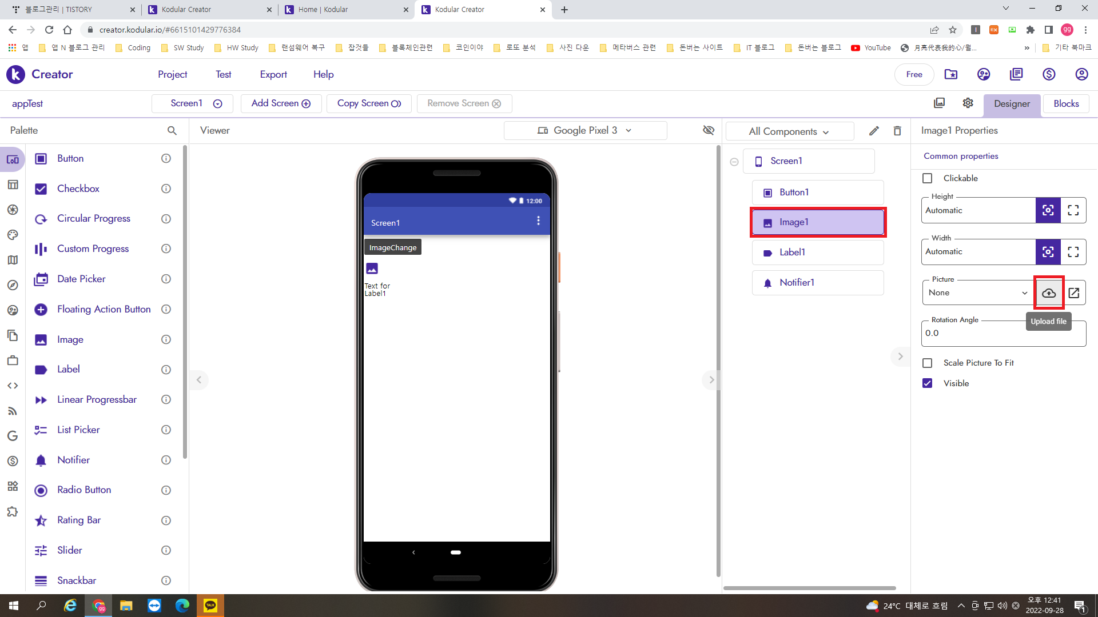Screen dimensions: 1098x617
Task: Click the Upload file cloud icon
Action: [1048, 293]
